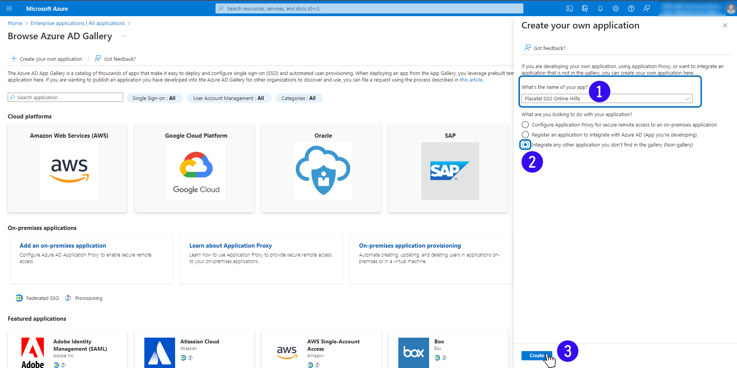The image size is (737, 368).
Task: Click the Provisioning legend icon
Action: [x=68, y=298]
